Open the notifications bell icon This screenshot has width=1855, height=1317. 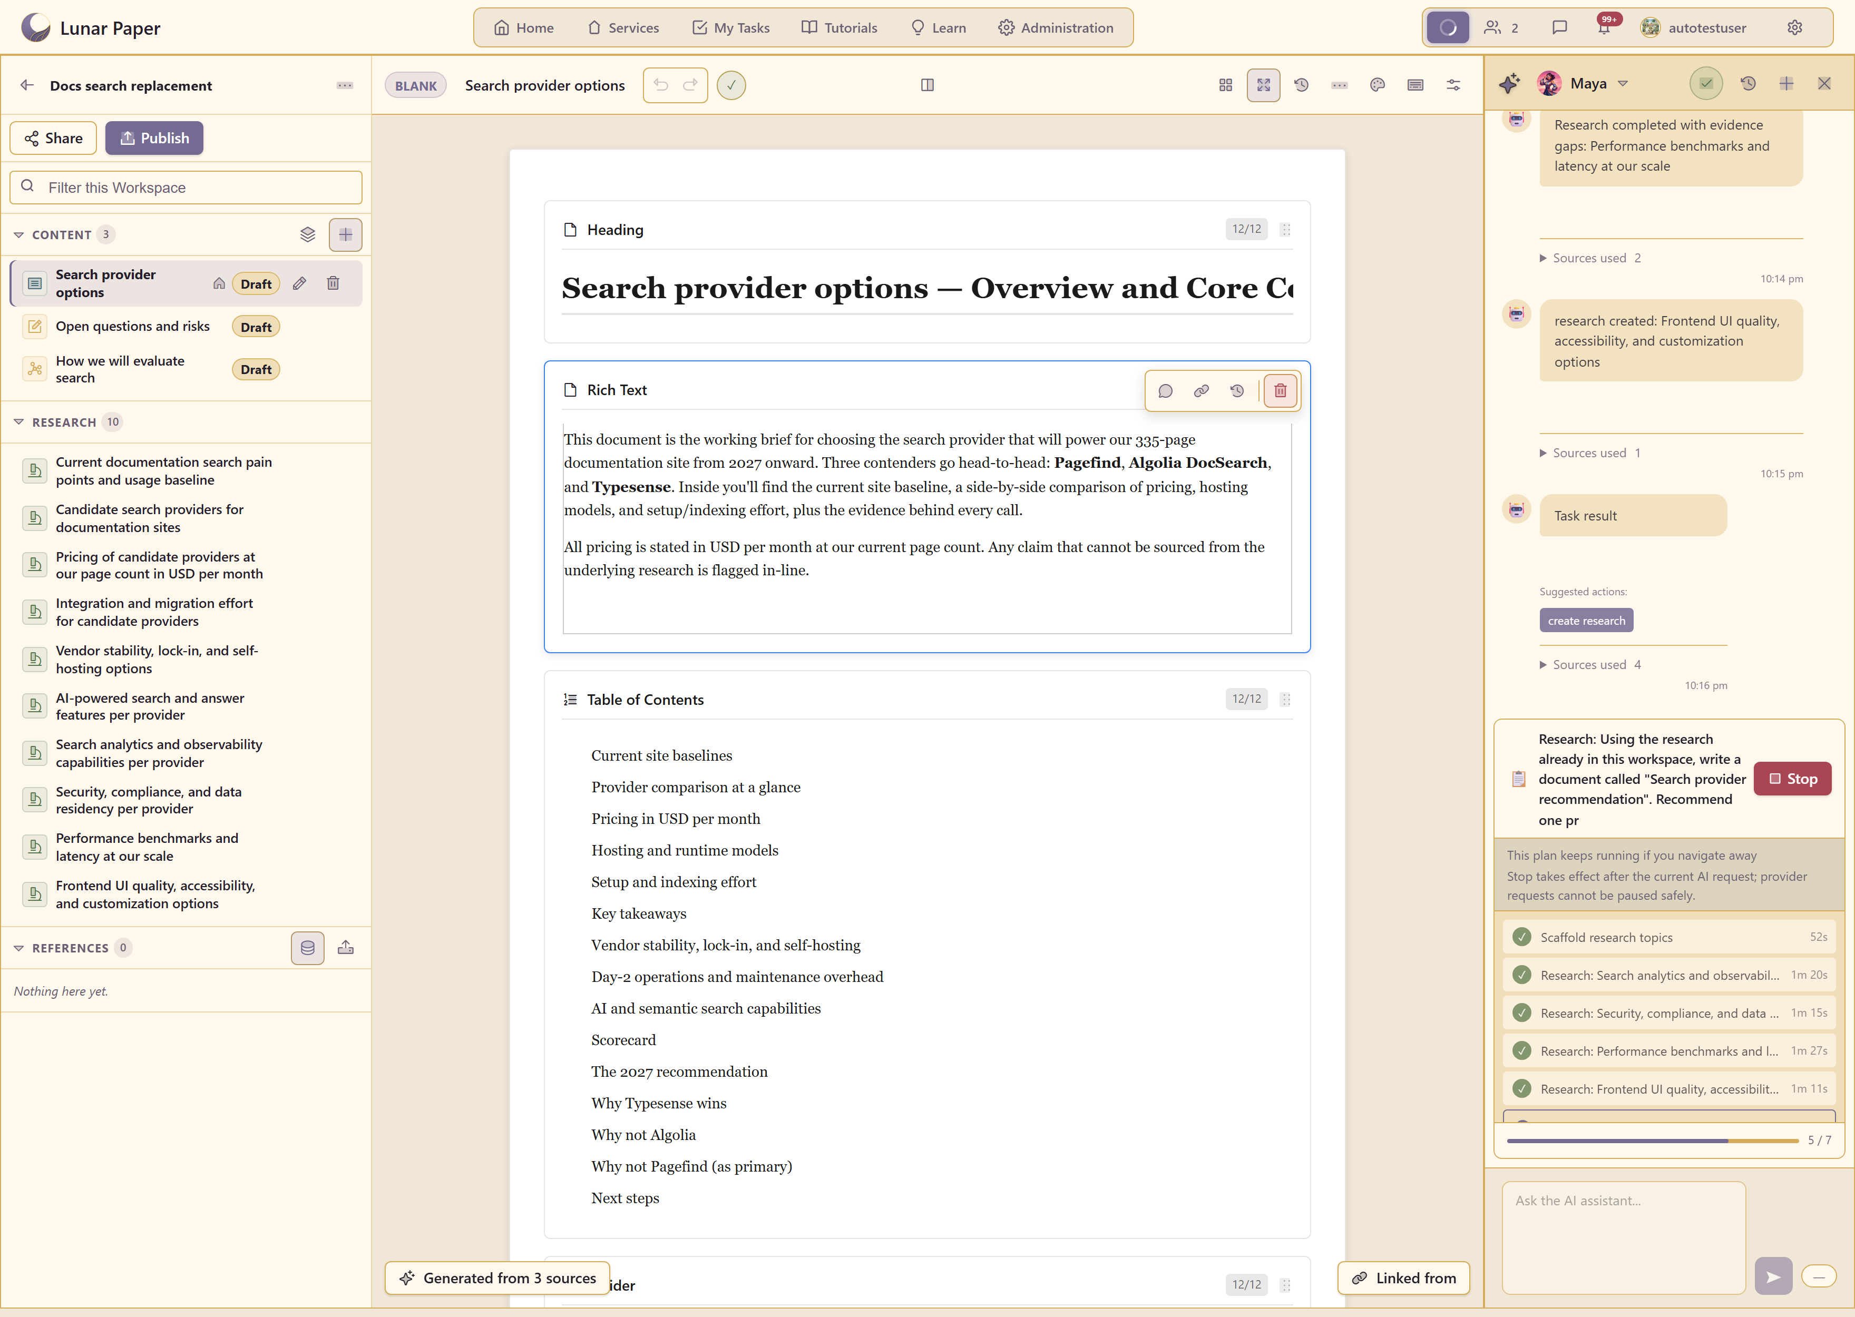tap(1604, 27)
